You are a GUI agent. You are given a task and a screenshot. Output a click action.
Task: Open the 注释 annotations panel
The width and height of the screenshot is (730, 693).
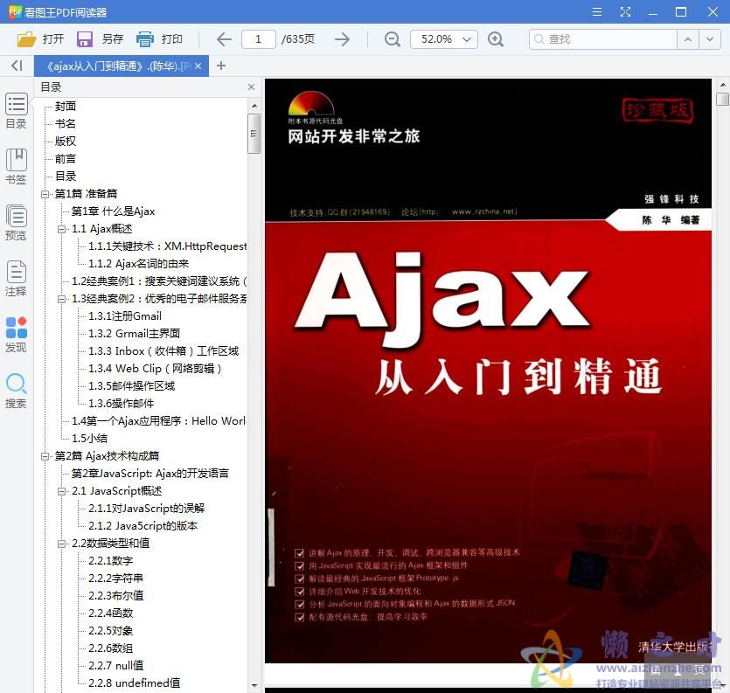pos(16,278)
